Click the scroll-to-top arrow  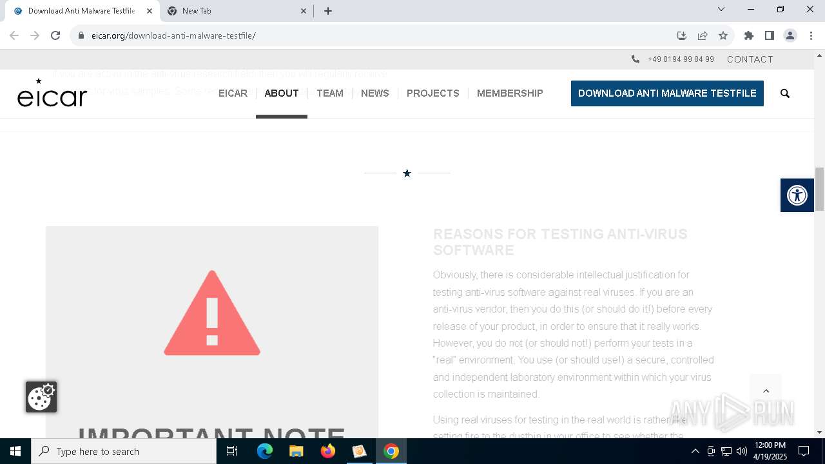click(766, 391)
